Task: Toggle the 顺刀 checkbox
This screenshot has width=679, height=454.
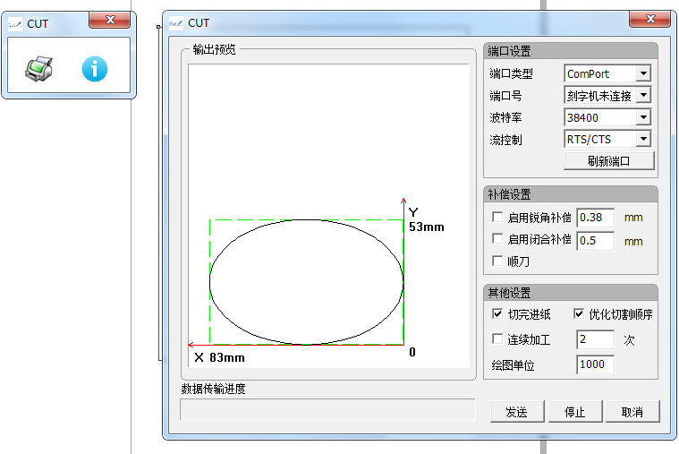Action: coord(497,261)
